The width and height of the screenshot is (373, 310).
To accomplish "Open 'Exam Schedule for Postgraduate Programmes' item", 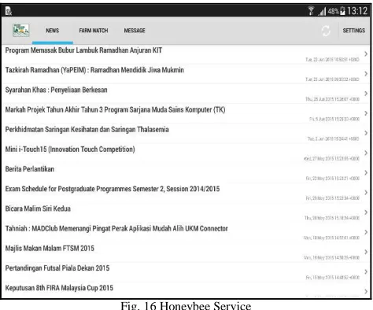I will (113, 189).
